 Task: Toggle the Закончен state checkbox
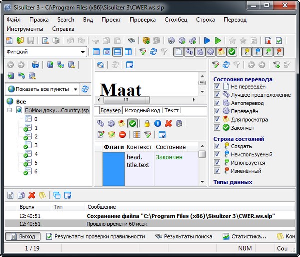pyautogui.click(x=217, y=127)
